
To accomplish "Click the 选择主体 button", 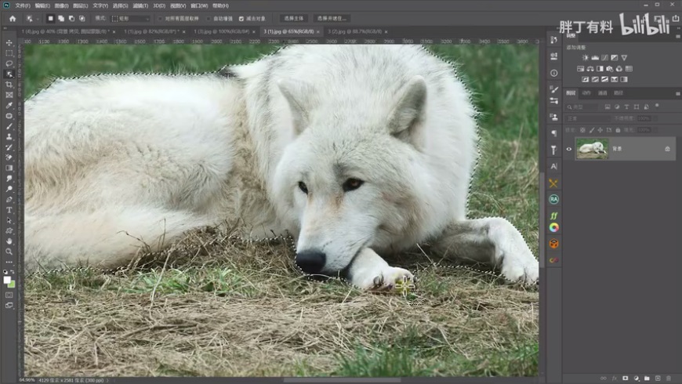I will pyautogui.click(x=294, y=18).
